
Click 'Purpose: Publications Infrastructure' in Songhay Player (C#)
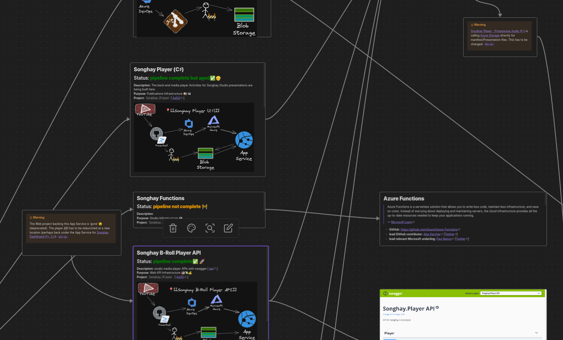(x=162, y=94)
